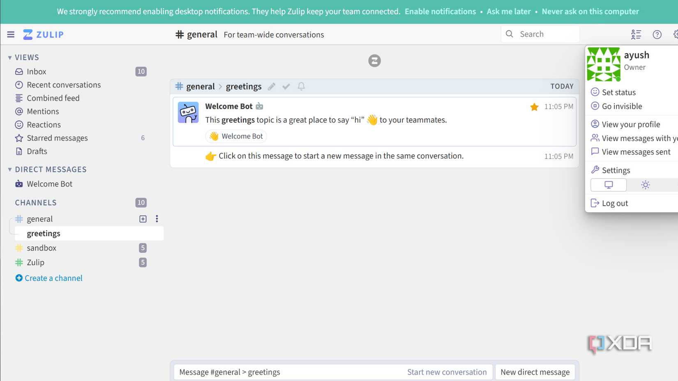Click Enable notifications link
Screen dimensions: 678x381
pyautogui.click(x=440, y=11)
